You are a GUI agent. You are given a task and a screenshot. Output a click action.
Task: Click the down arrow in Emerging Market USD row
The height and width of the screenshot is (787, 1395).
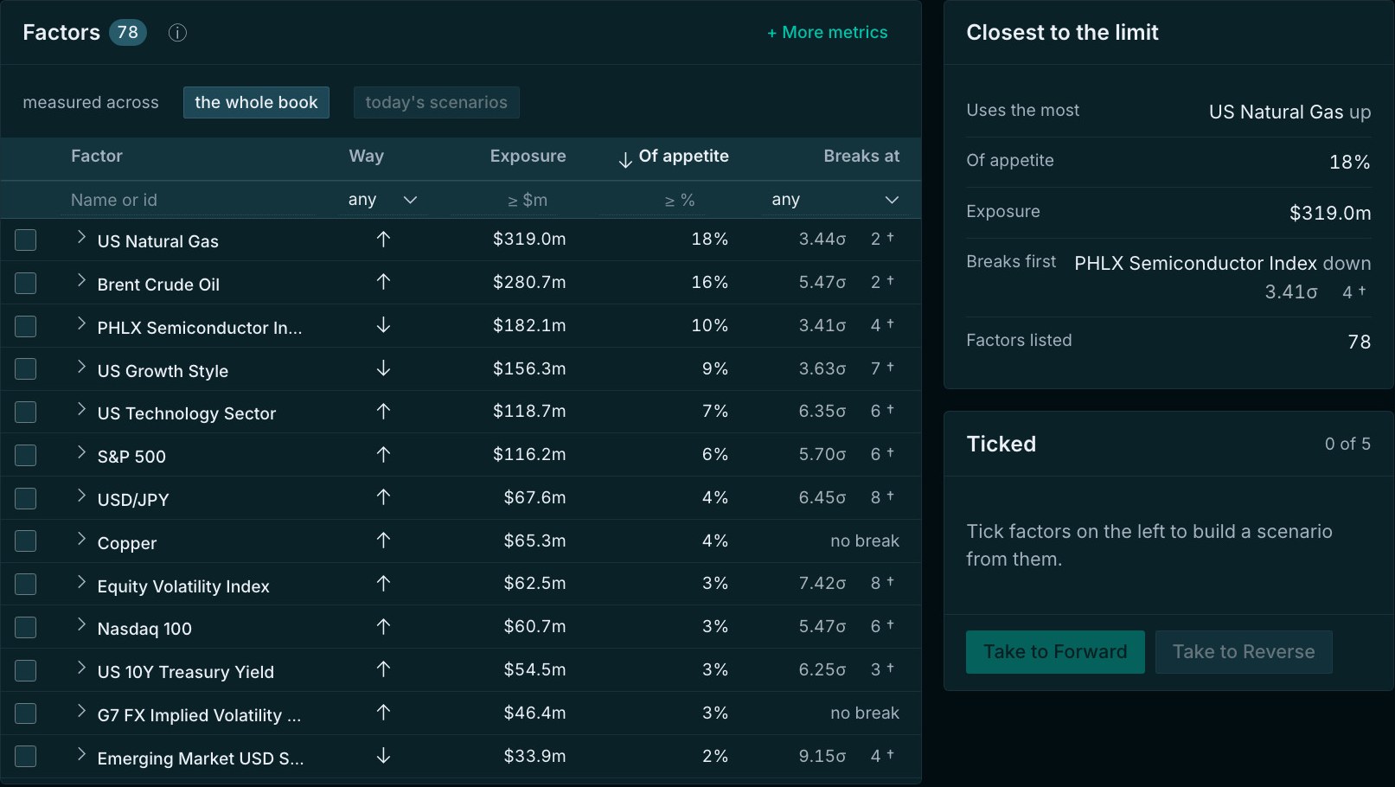384,756
